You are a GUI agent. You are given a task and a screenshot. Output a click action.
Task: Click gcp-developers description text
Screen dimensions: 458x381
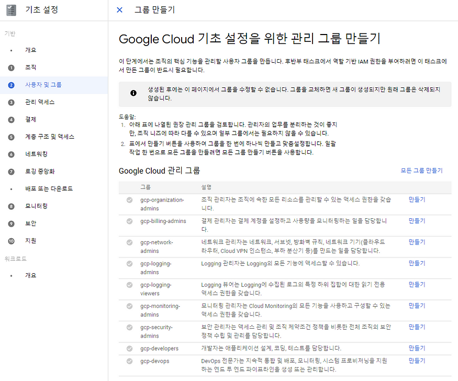(x=271, y=349)
